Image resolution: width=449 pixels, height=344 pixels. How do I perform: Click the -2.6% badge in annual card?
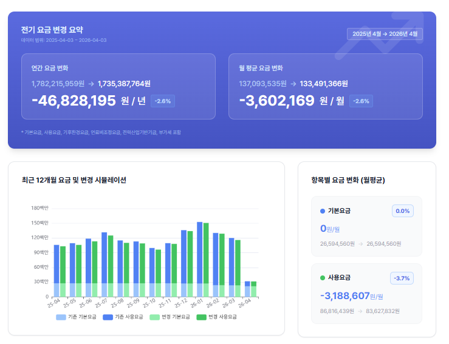(x=163, y=101)
